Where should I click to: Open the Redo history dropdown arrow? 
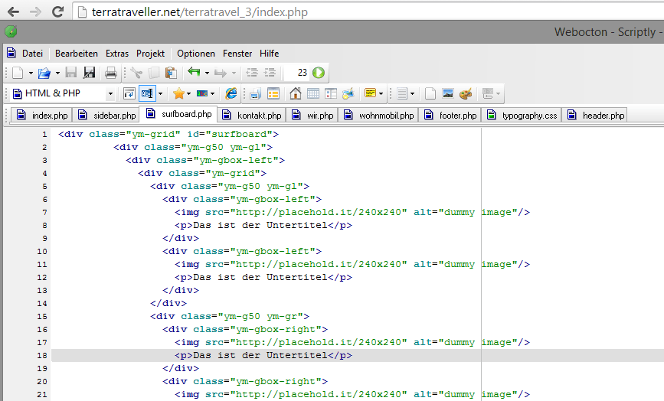click(x=234, y=73)
